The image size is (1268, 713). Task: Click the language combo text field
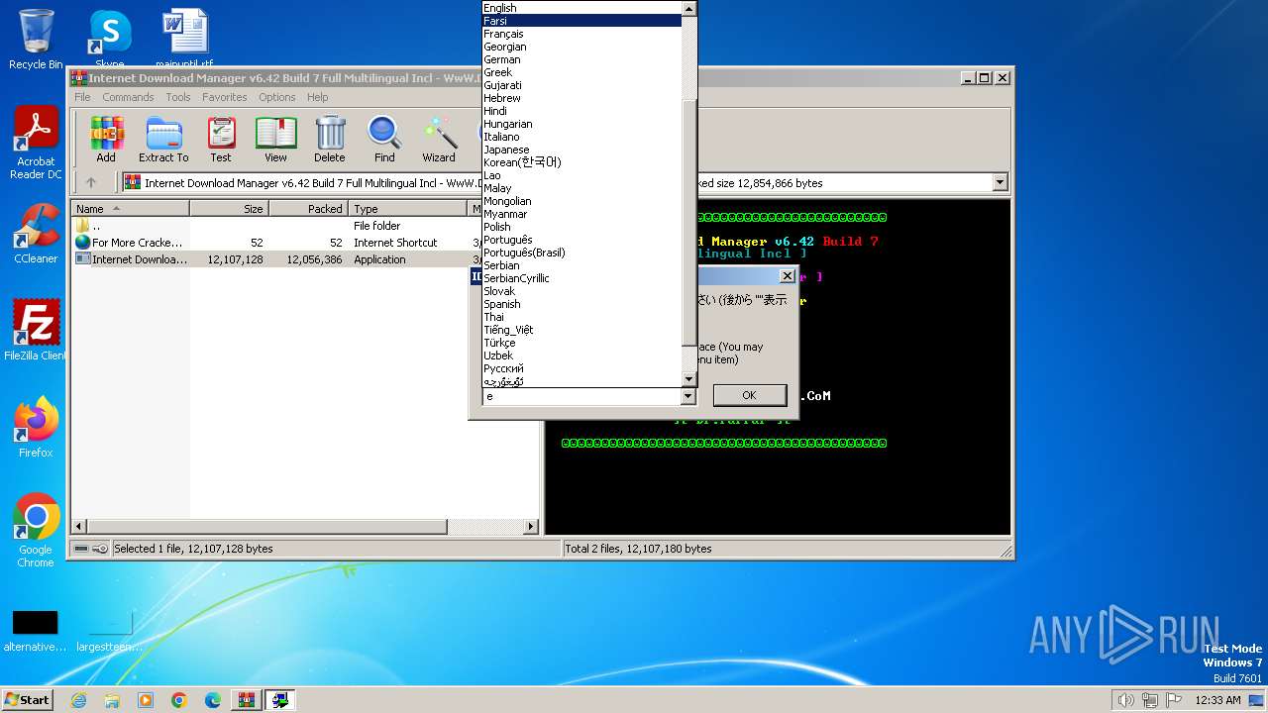coord(581,396)
